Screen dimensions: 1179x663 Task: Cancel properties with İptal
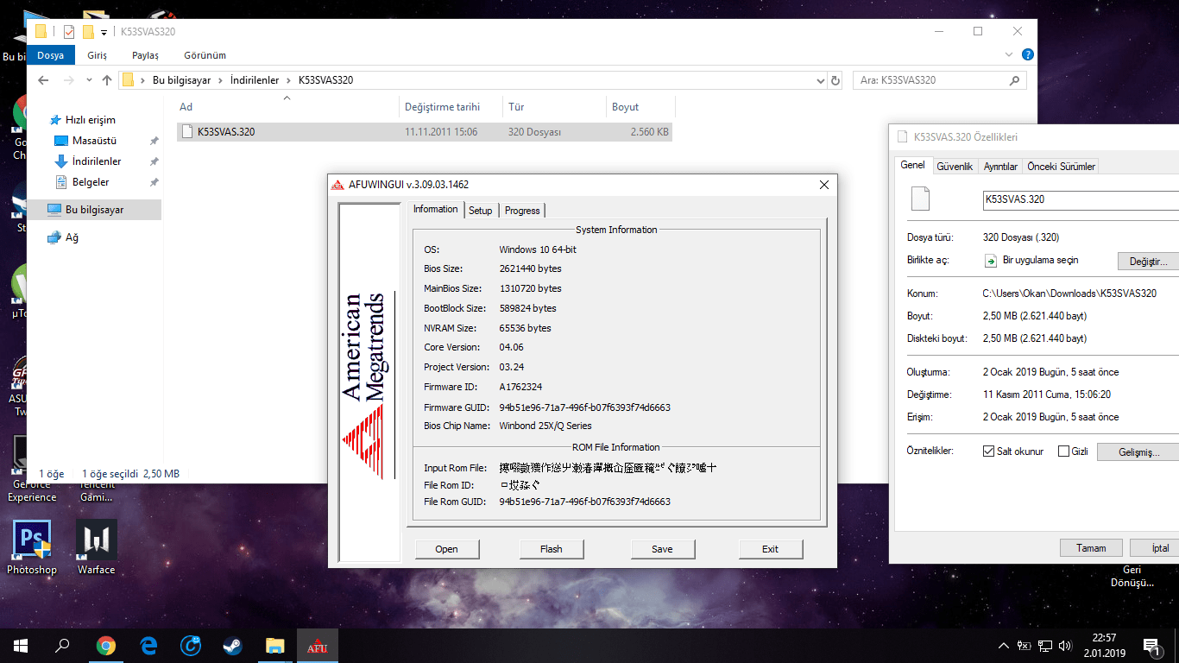(x=1154, y=548)
